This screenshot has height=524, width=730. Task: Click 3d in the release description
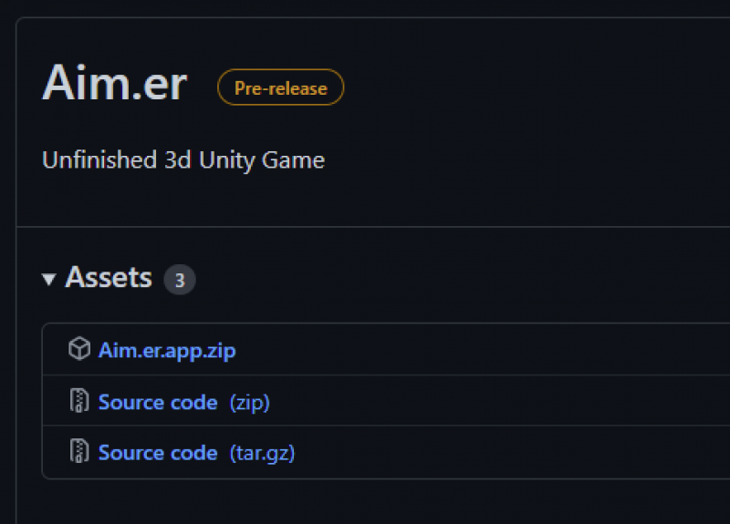176,160
